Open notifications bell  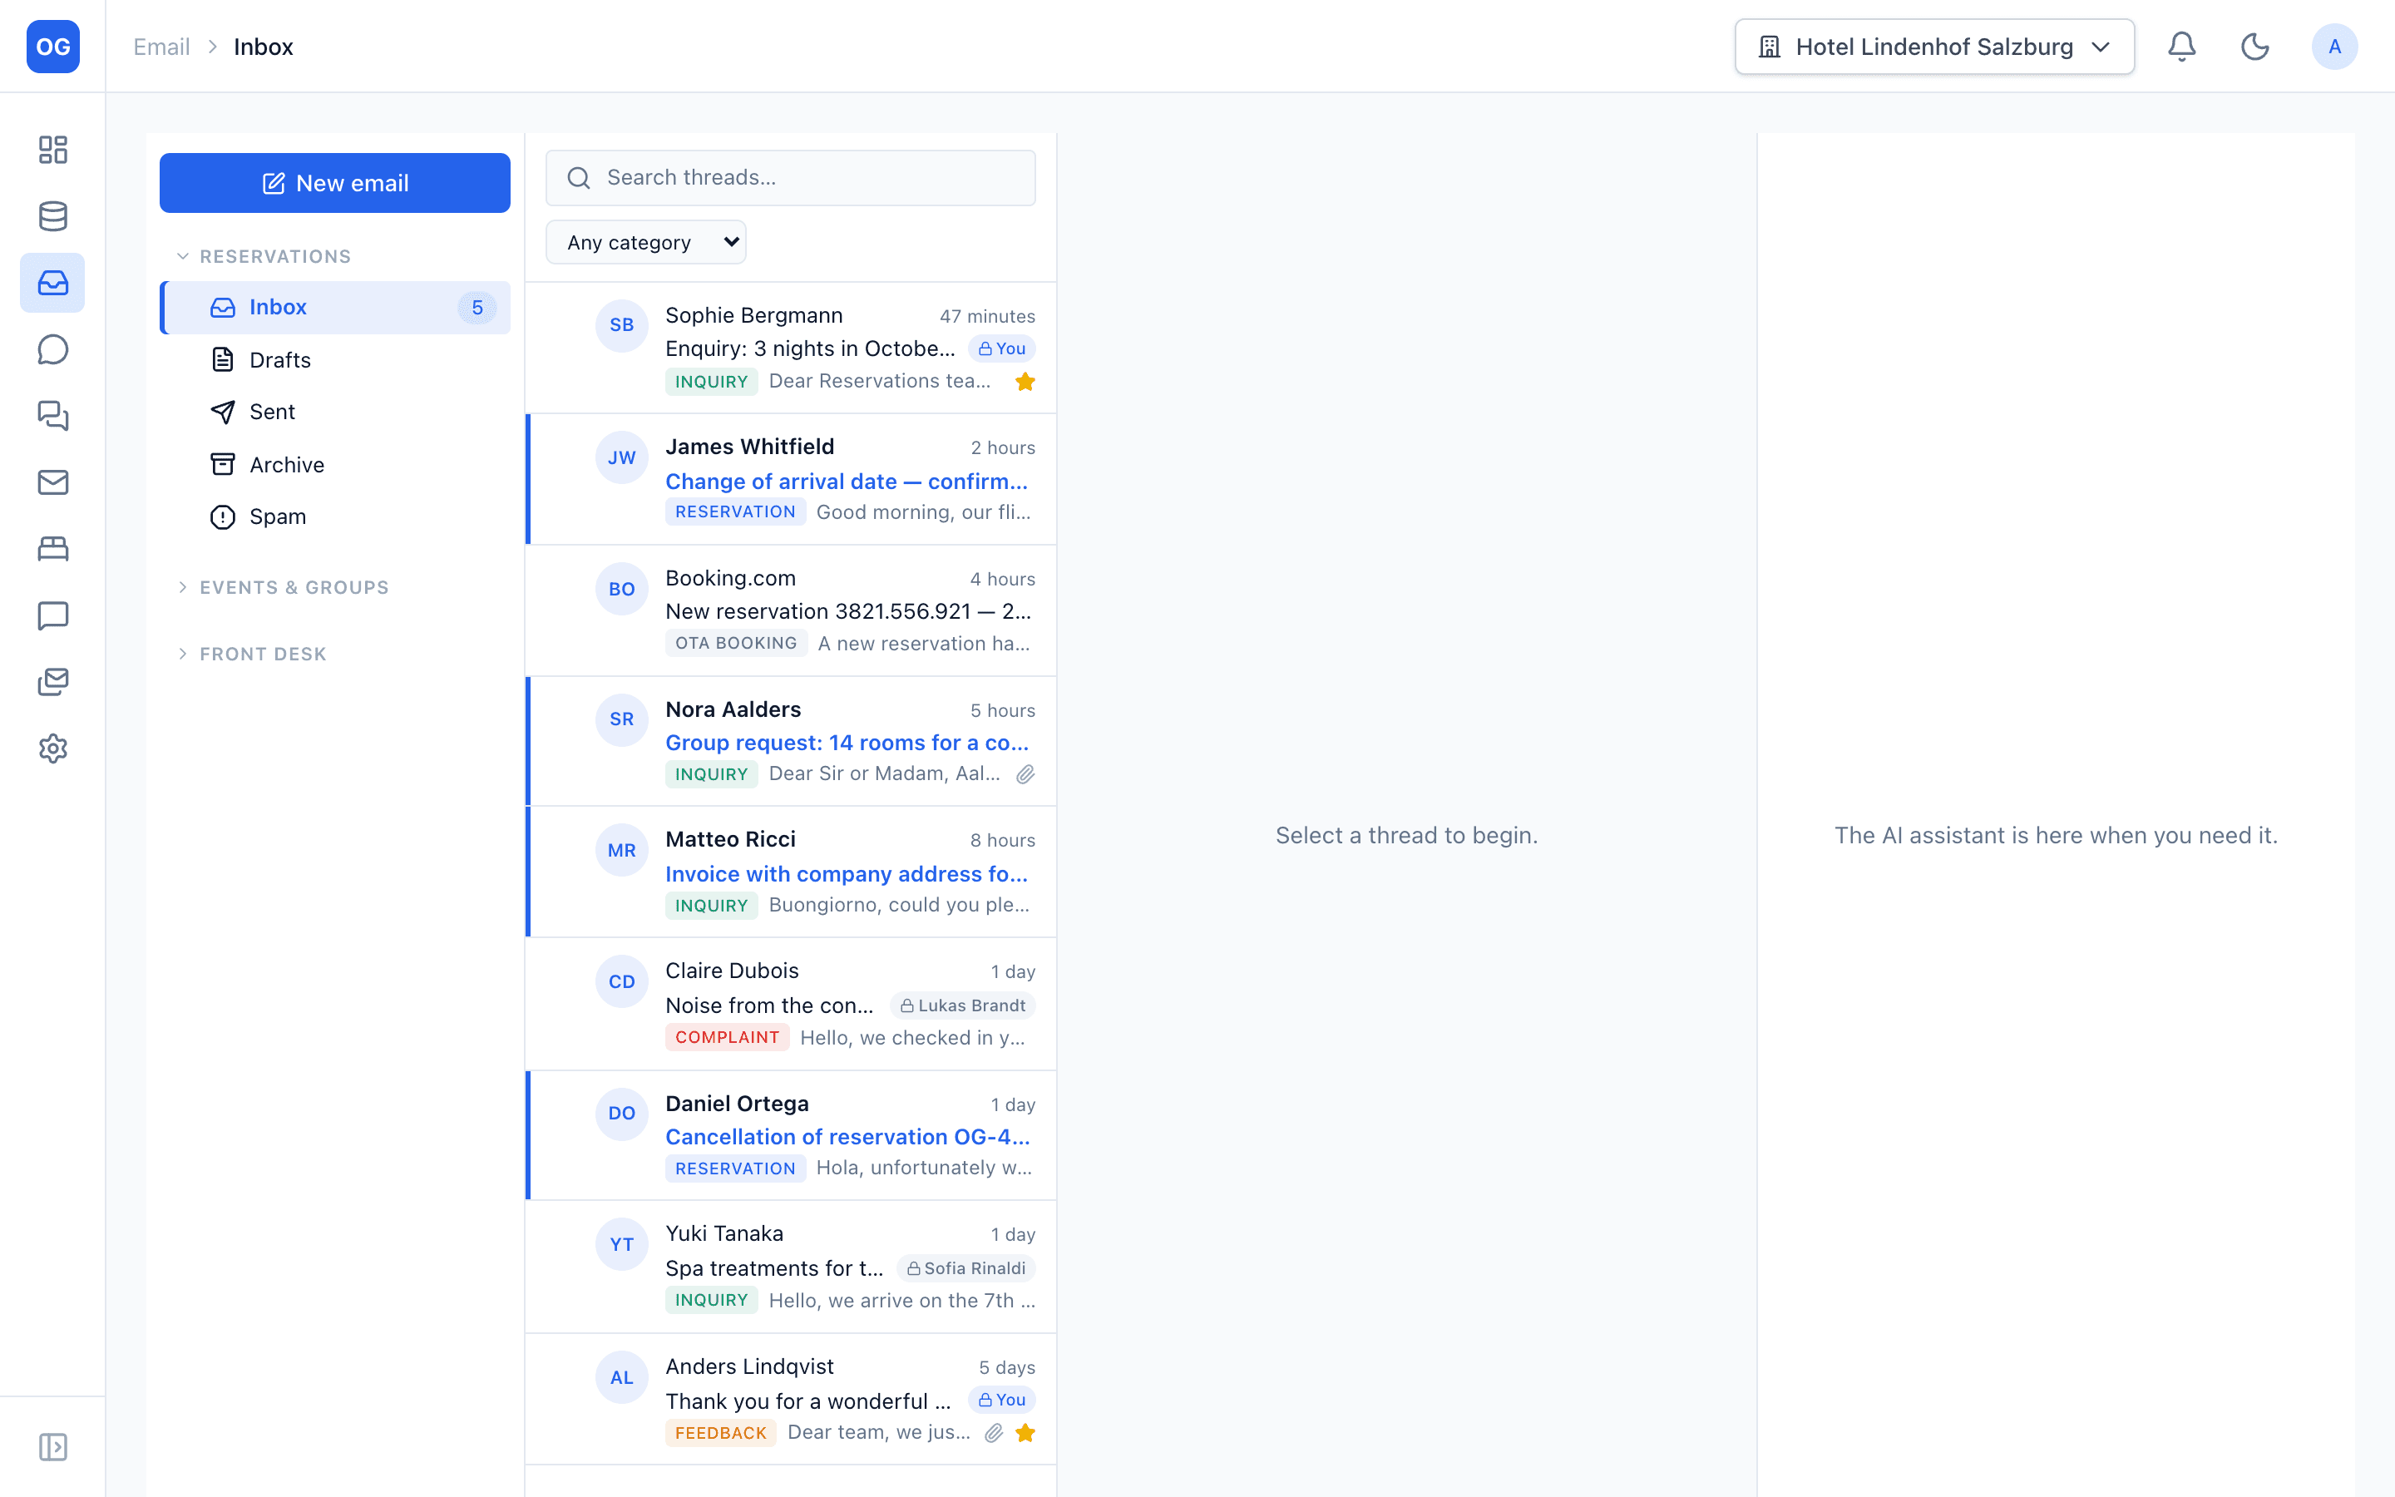click(2181, 47)
